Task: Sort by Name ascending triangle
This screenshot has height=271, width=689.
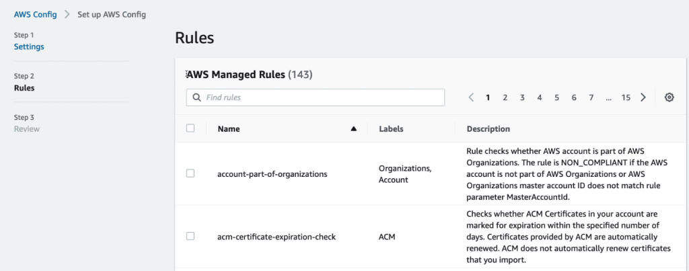Action: click(x=354, y=129)
